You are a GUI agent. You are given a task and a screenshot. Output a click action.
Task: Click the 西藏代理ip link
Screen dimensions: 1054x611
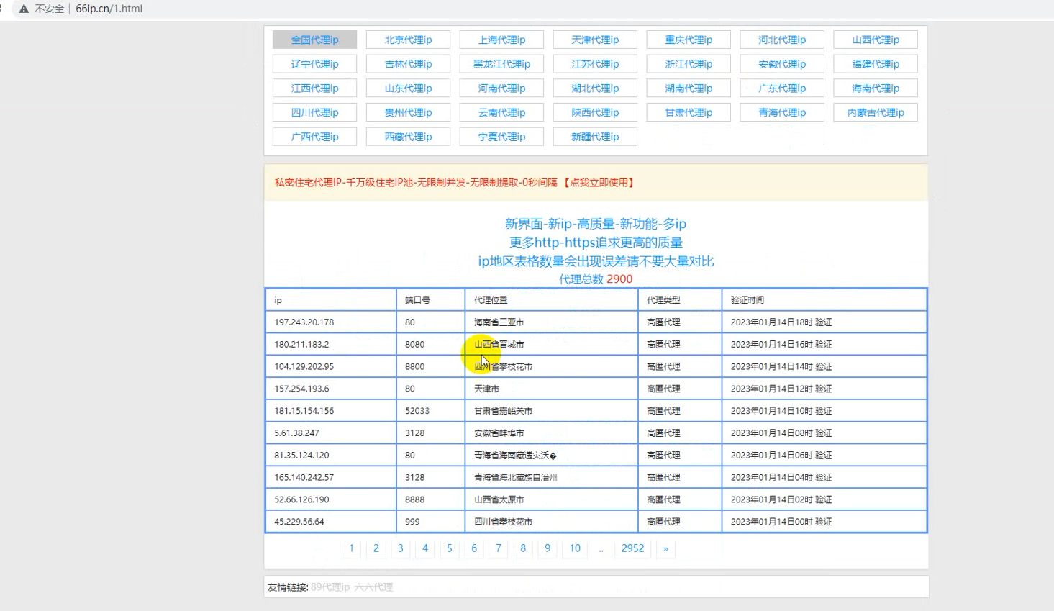pos(408,137)
